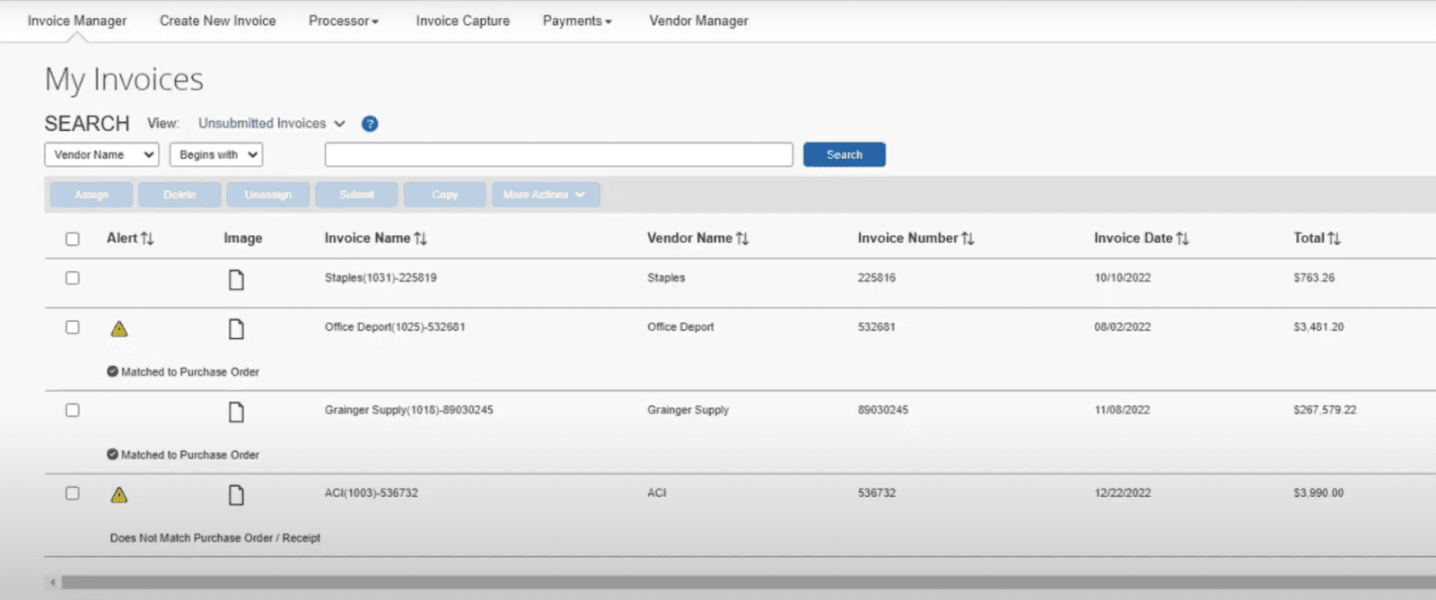Open image icon for ACI invoice
The height and width of the screenshot is (600, 1436).
point(236,495)
